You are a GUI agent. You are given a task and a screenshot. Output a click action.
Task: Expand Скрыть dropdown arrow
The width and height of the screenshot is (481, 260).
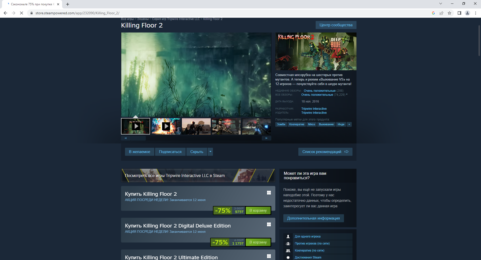tap(210, 152)
